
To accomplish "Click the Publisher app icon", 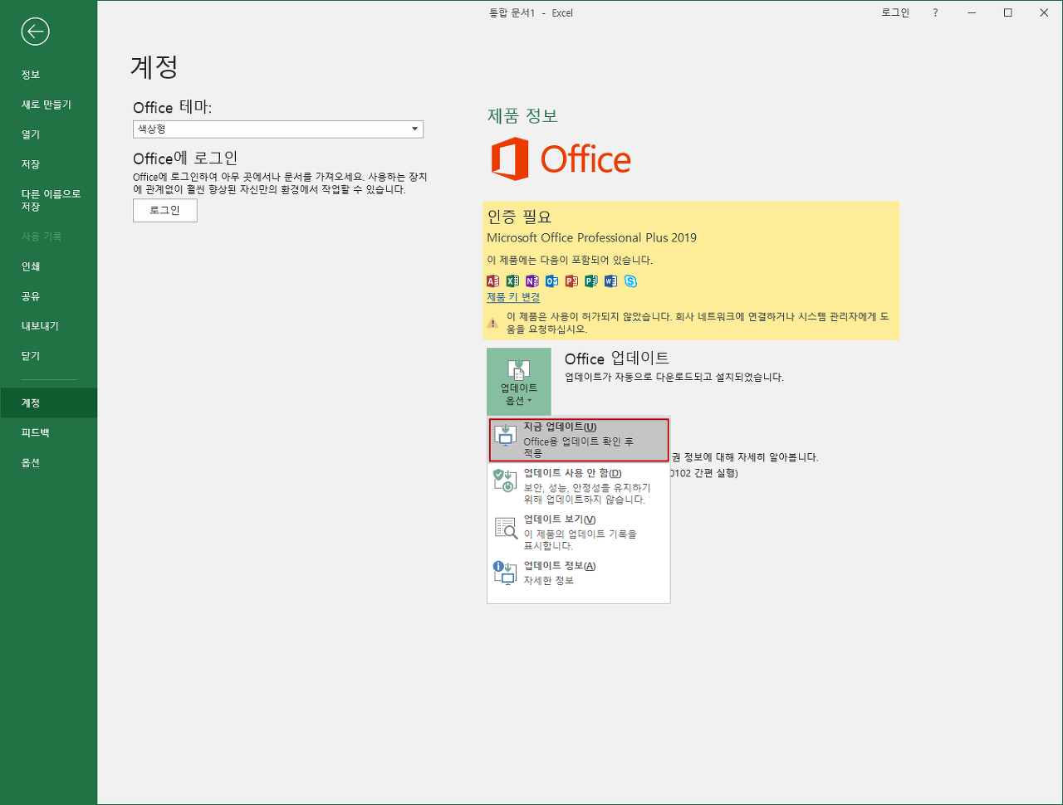I will pyautogui.click(x=591, y=281).
